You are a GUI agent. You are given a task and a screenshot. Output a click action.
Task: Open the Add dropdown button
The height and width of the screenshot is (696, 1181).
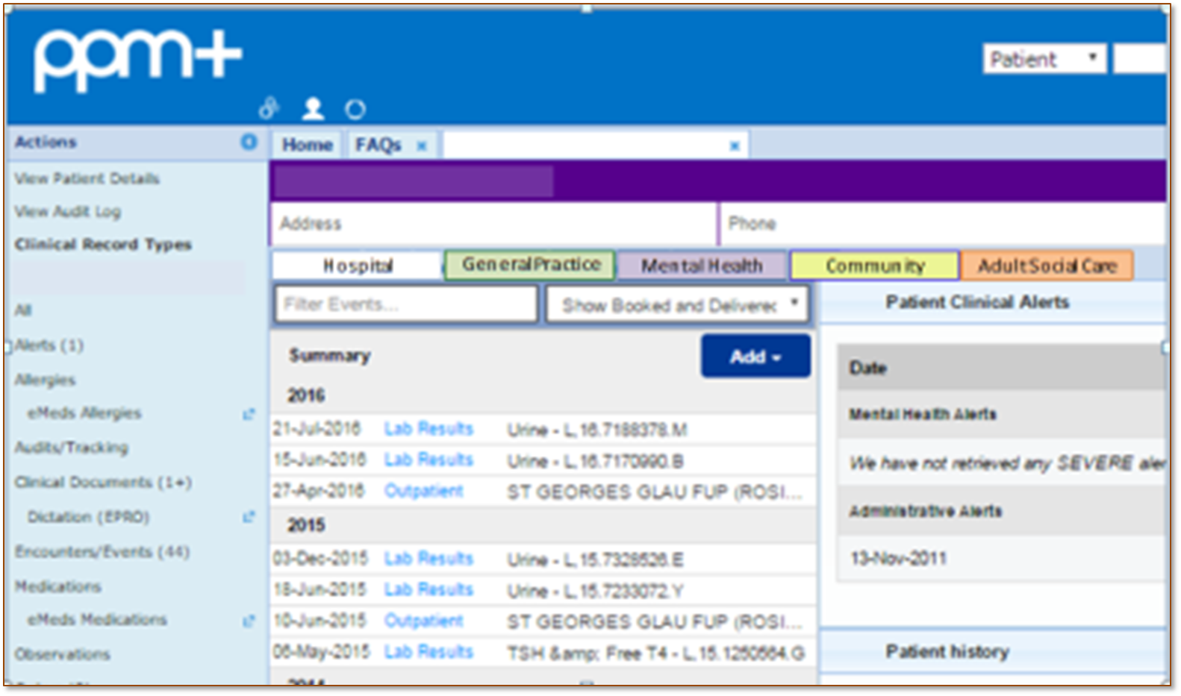click(755, 357)
